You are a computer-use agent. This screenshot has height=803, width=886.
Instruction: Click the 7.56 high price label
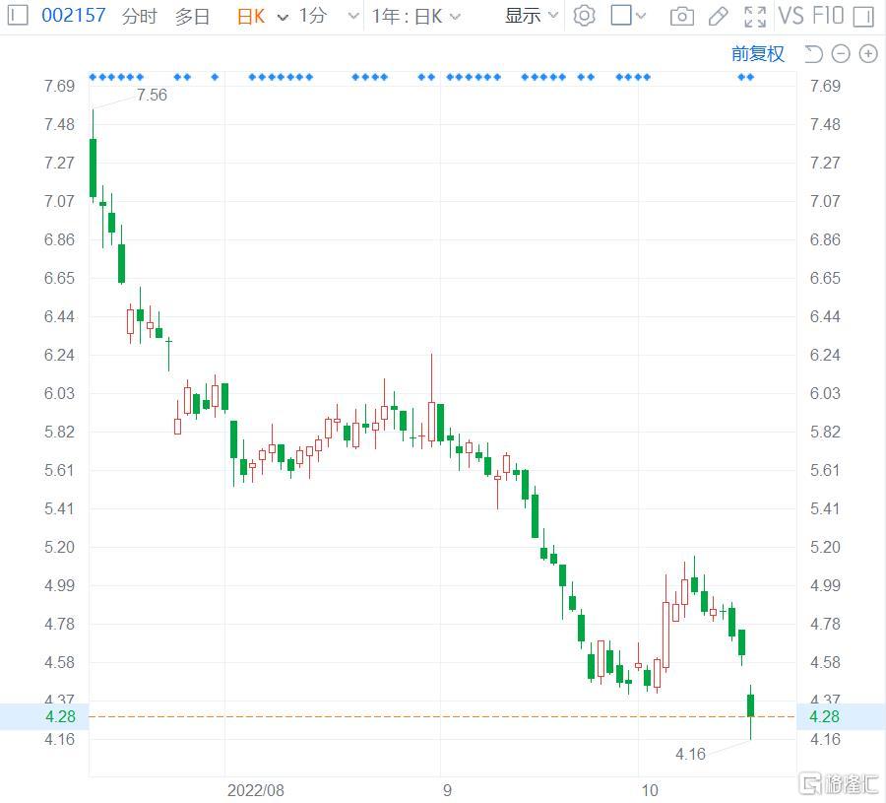[152, 95]
